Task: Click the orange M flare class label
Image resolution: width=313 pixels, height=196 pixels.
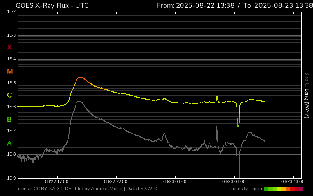Action: [10, 71]
